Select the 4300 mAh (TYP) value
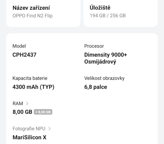The width and height of the screenshot is (164, 144). click(x=33, y=87)
